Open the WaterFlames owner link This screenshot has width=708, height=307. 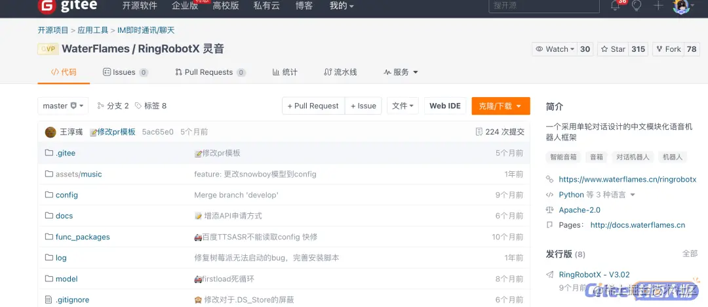95,49
